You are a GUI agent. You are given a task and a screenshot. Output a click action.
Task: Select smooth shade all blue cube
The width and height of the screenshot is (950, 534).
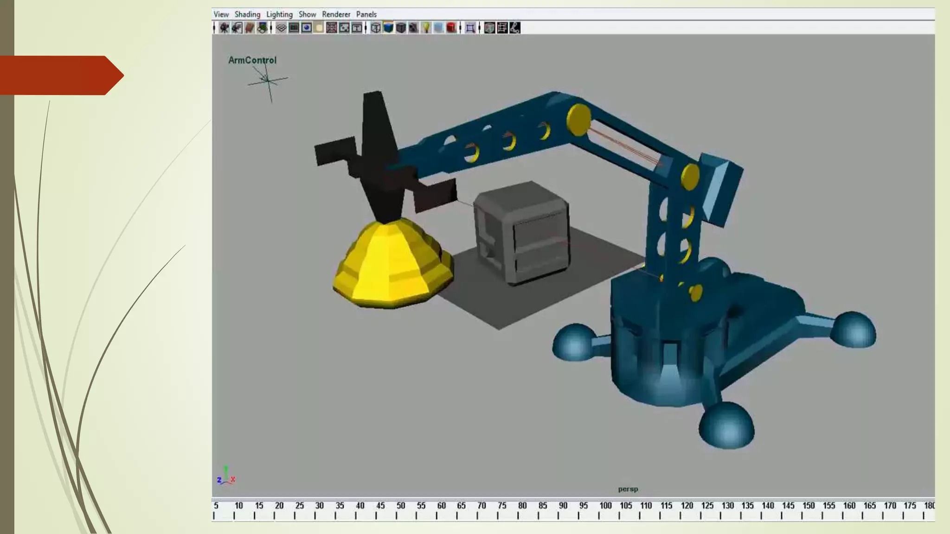(x=388, y=28)
